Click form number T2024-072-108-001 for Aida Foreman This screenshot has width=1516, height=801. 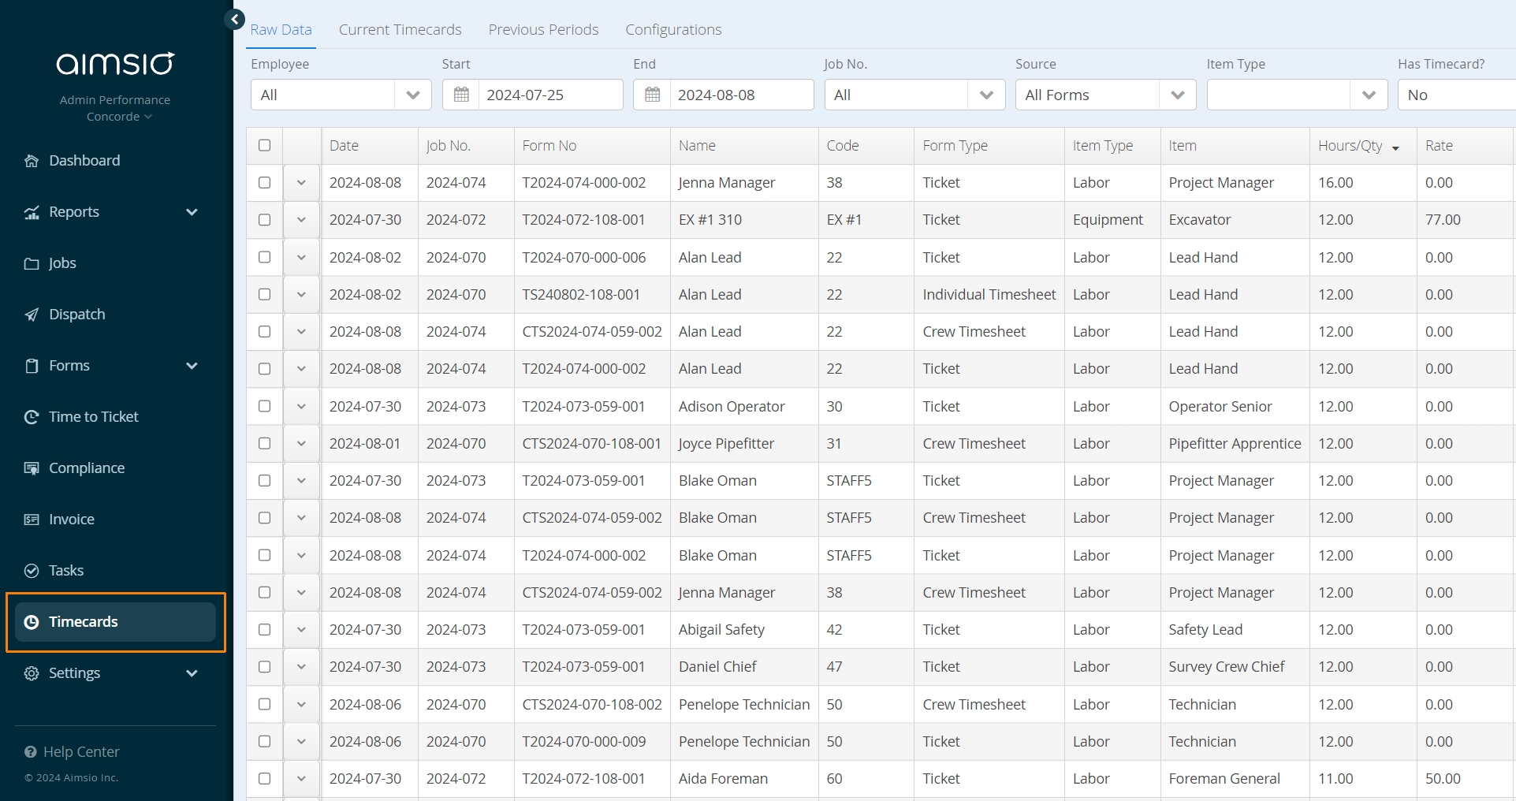coord(583,778)
